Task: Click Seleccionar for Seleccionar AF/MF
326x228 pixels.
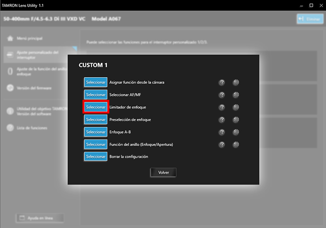Action: [96, 95]
